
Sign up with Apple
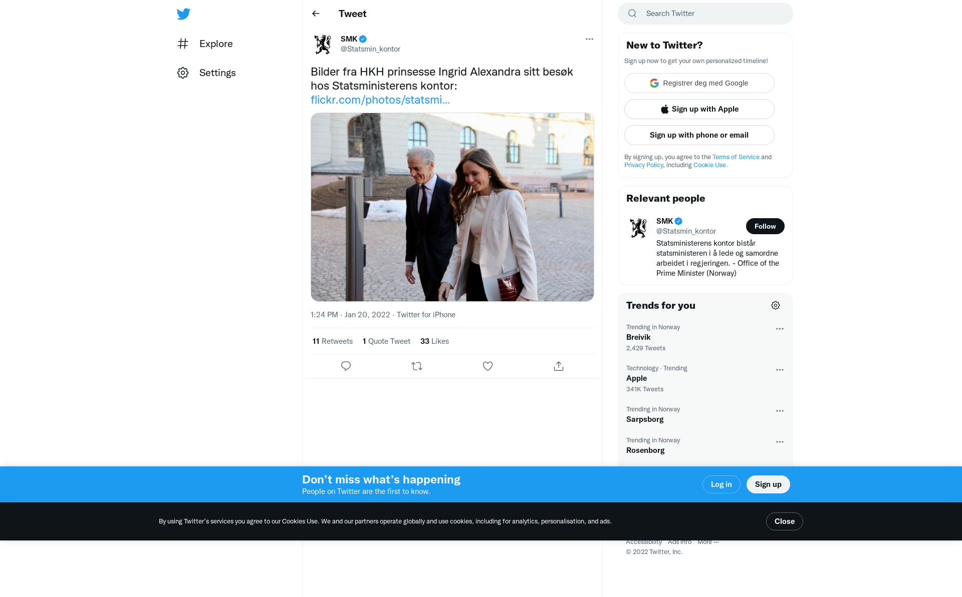point(699,109)
